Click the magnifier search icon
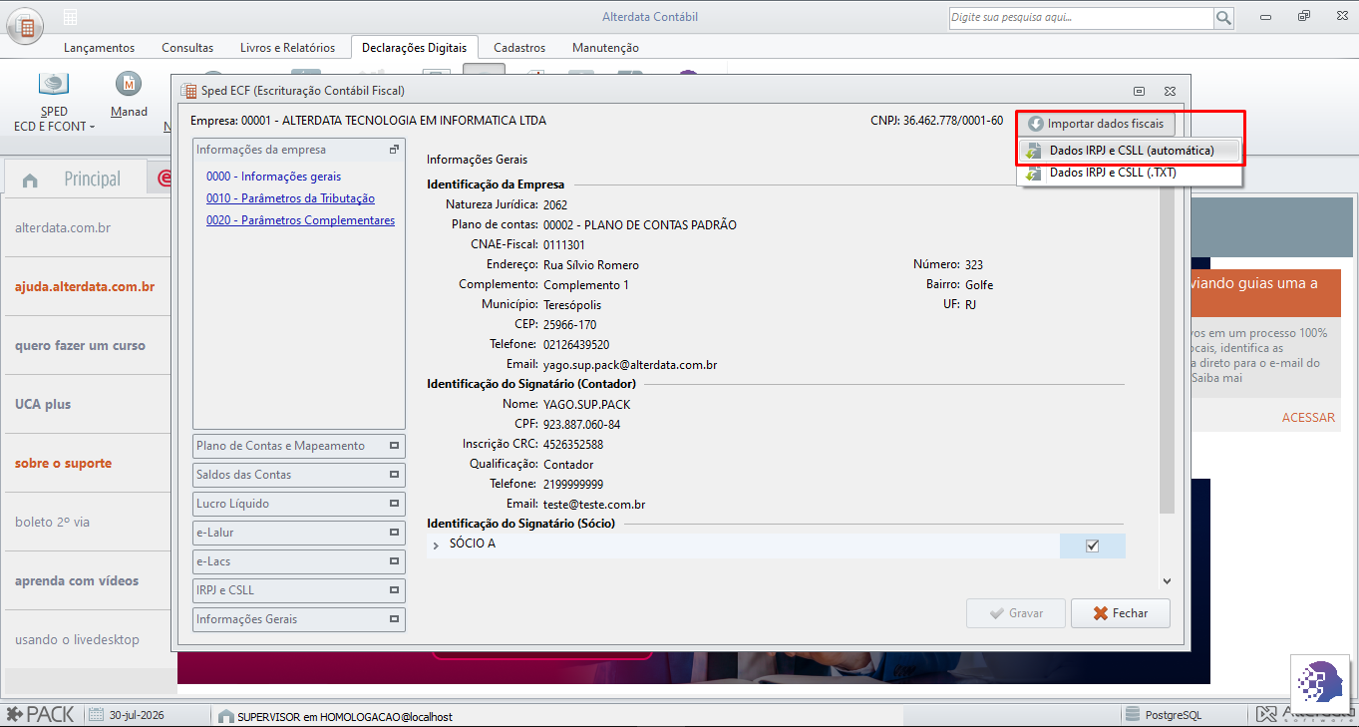Image resolution: width=1359 pixels, height=727 pixels. coord(1223,18)
